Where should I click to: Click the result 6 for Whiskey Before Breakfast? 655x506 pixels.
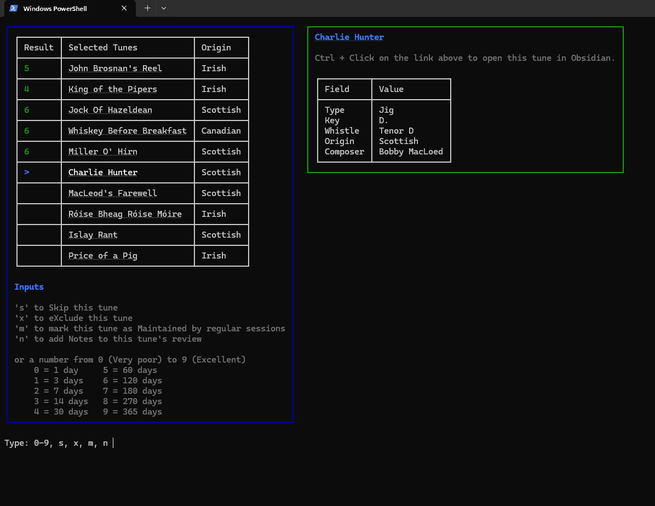click(x=27, y=131)
